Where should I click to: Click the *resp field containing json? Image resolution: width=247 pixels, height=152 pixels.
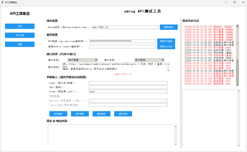point(128,92)
